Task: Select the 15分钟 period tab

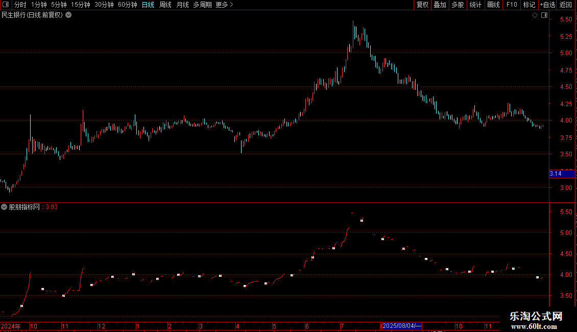Action: tap(80, 5)
